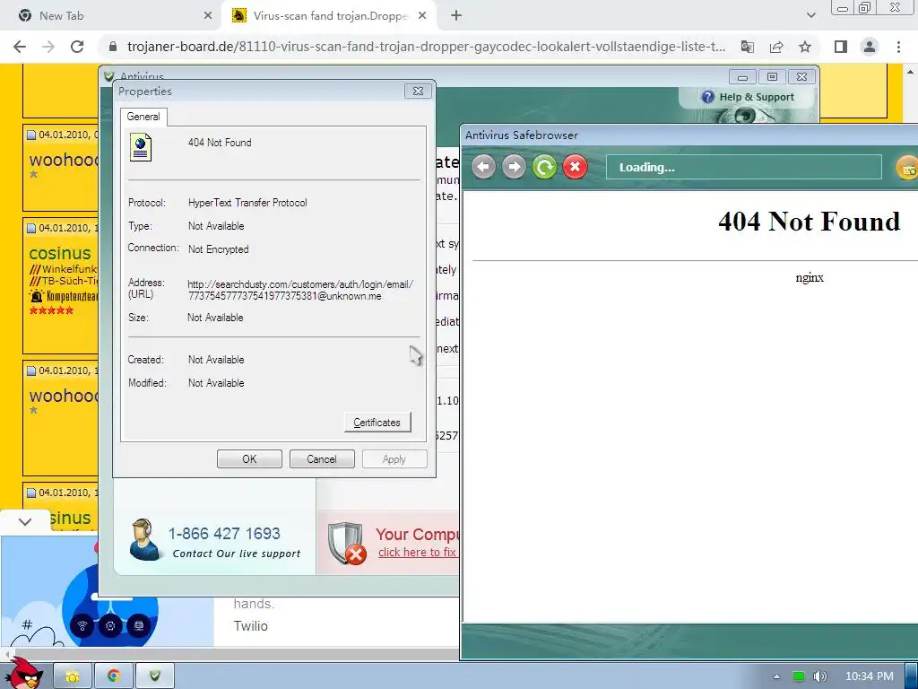Viewport: 918px width, 689px height.
Task: Show hidden tray icons arrow
Action: pyautogui.click(x=777, y=676)
